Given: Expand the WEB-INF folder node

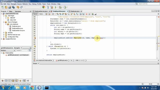Looking at the screenshot, I should (6, 18).
